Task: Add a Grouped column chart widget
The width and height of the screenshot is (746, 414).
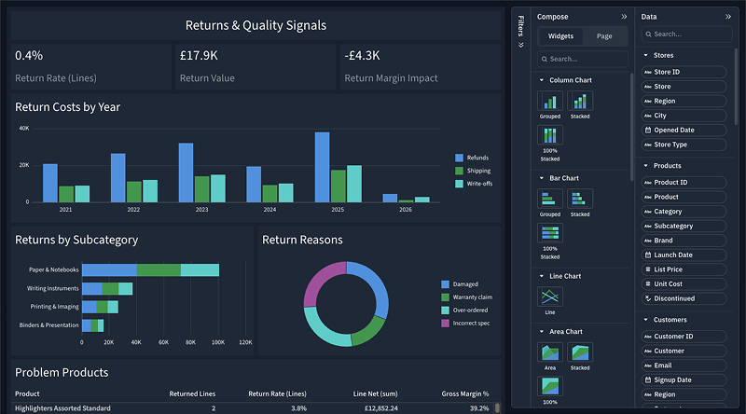Action: 549,102
